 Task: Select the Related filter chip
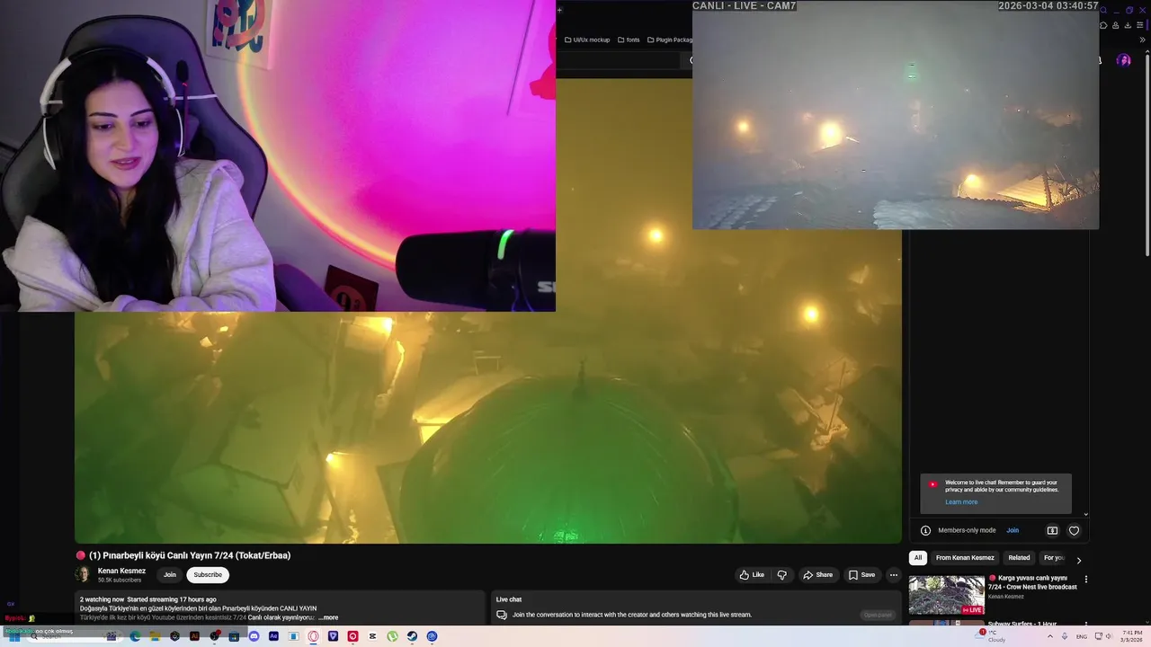(x=1019, y=558)
